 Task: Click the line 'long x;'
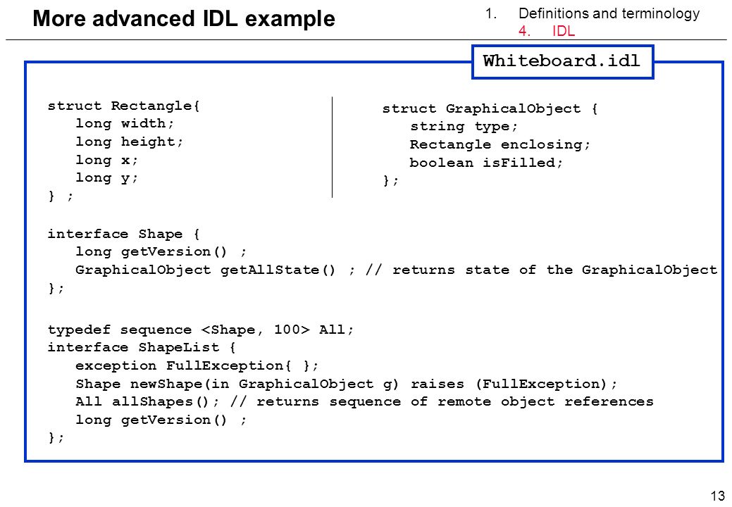point(107,160)
